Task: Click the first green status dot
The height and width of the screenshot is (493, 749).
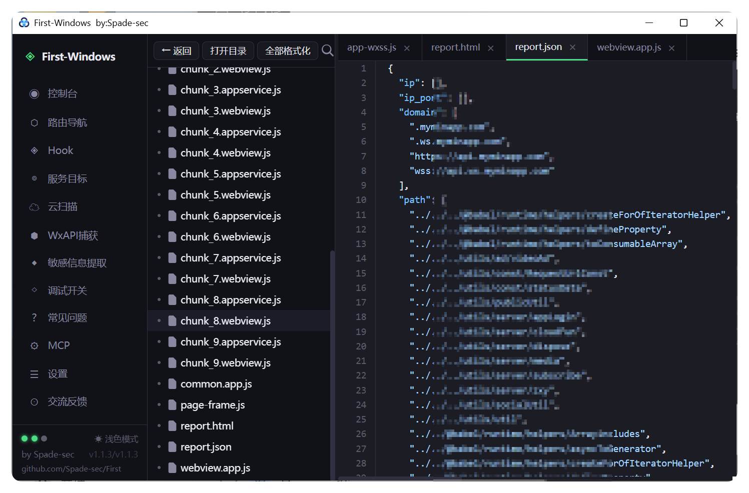Action: [x=25, y=438]
